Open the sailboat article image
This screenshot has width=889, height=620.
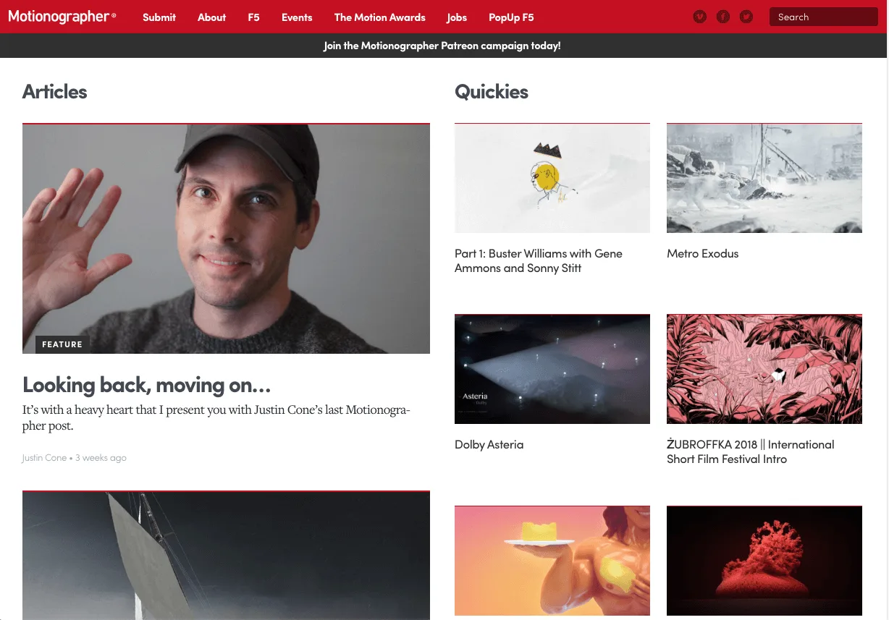(226, 556)
